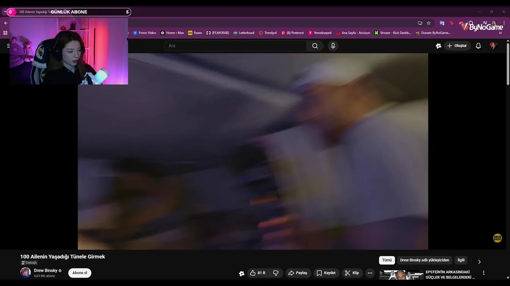Click the Drew Binsky watermark on the video
The height and width of the screenshot is (286, 510).
[497, 238]
